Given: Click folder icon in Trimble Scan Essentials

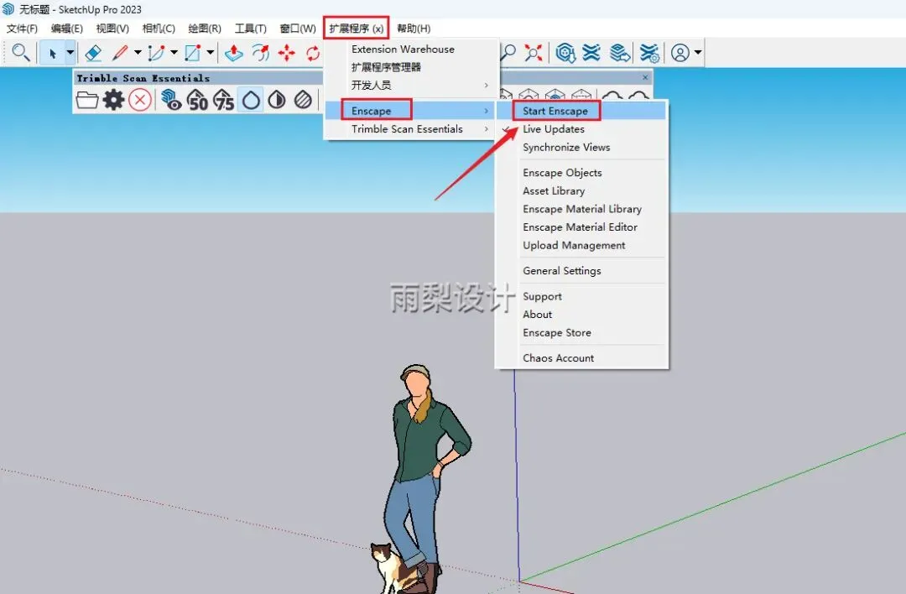Looking at the screenshot, I should point(86,100).
